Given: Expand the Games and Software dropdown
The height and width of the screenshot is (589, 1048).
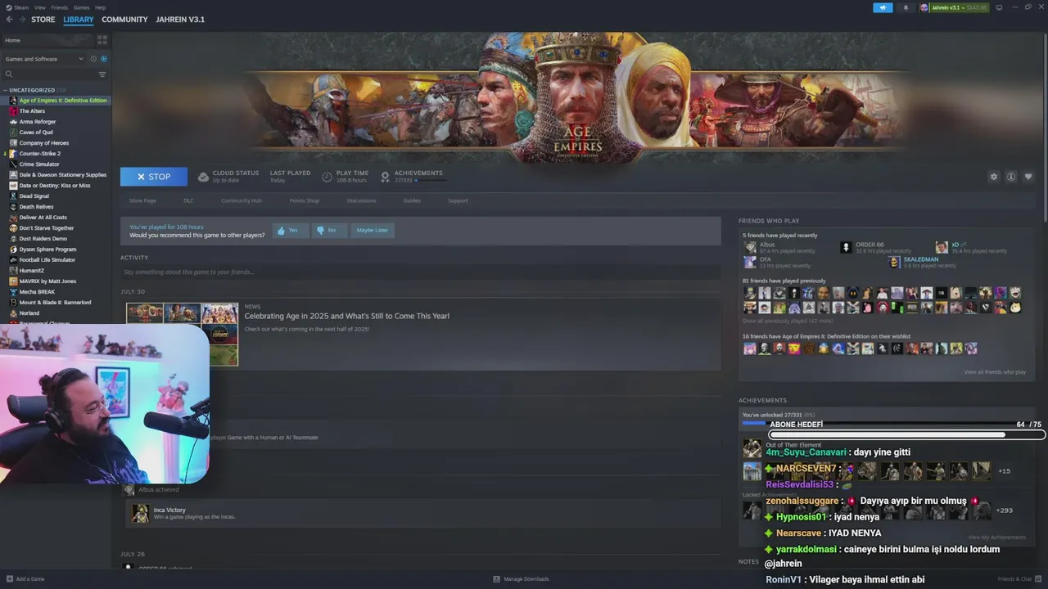Looking at the screenshot, I should tap(44, 59).
